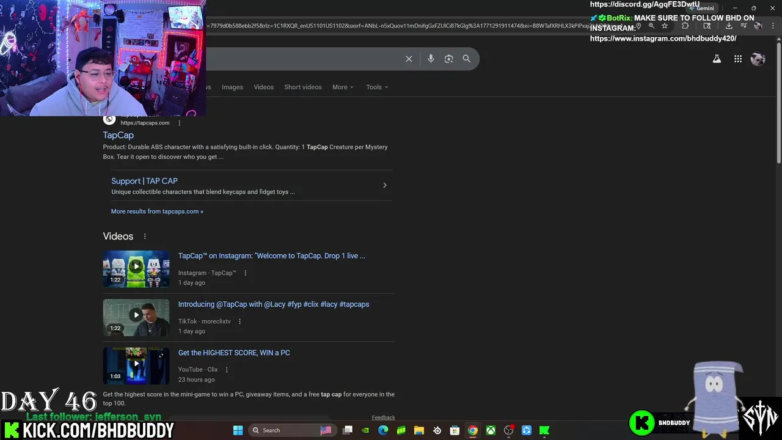Bookmark this page with the star icon
Viewport: 782px width, 440px height.
tap(665, 26)
